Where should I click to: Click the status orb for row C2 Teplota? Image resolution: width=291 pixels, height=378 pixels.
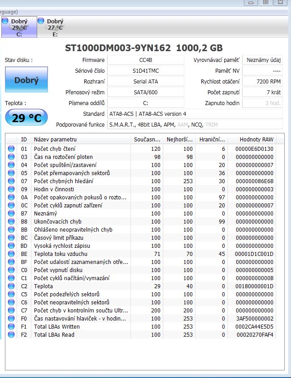pyautogui.click(x=11, y=286)
